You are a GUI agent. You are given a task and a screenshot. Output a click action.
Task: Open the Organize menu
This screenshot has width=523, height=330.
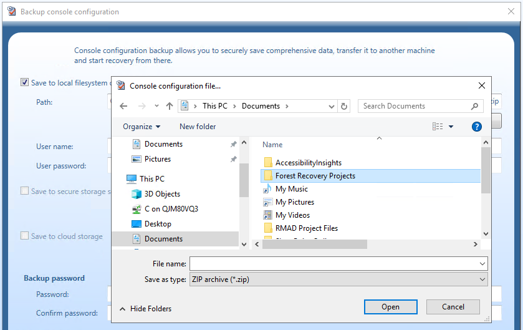coord(142,127)
